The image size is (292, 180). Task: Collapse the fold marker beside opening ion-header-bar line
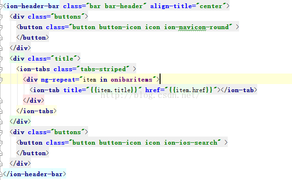(x=1, y=6)
